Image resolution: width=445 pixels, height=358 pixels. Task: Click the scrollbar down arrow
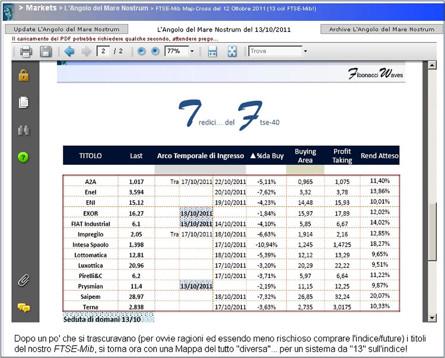click(432, 318)
